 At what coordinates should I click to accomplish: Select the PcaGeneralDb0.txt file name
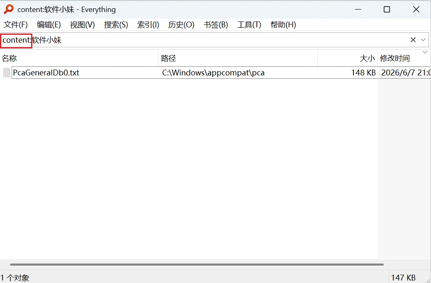click(x=46, y=73)
